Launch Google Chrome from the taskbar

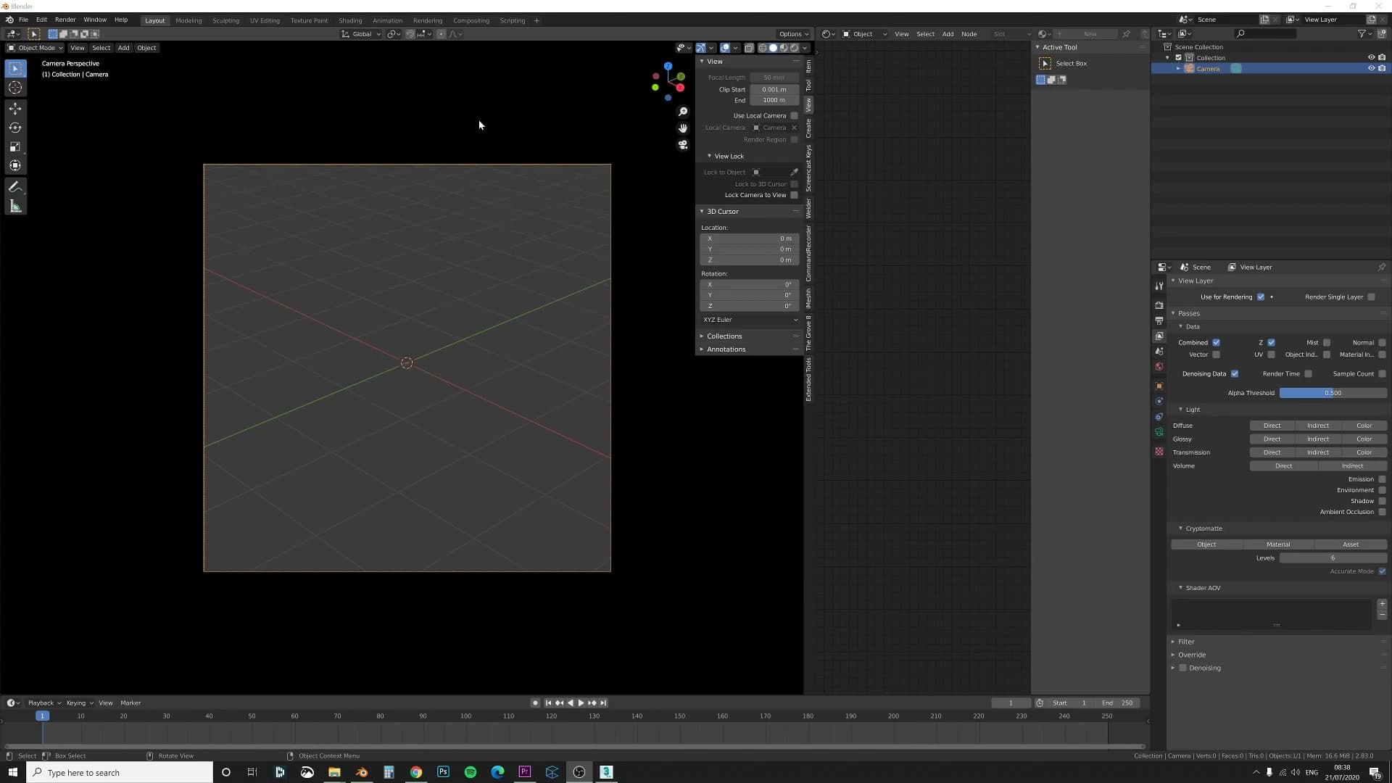(x=416, y=772)
